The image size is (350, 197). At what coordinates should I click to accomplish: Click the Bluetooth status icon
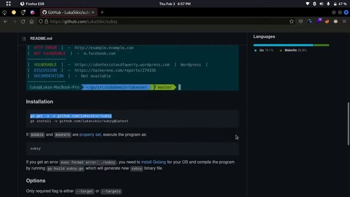[314, 4]
